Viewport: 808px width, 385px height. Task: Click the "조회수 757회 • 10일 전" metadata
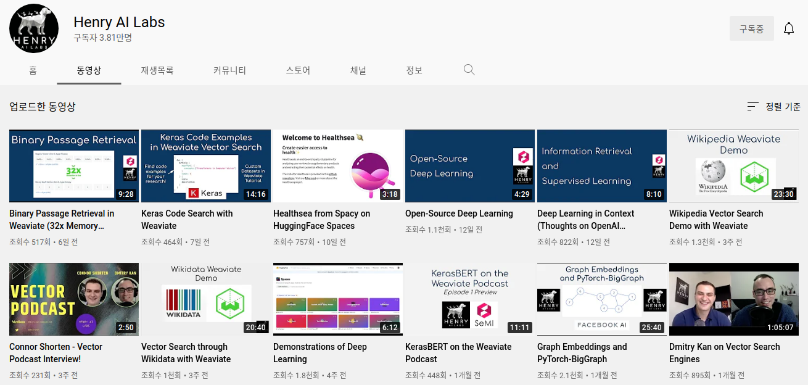[x=310, y=242]
